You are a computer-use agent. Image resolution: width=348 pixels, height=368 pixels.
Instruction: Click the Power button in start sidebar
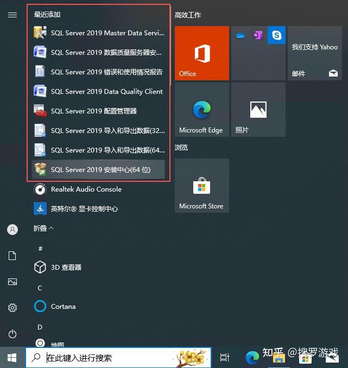(12, 334)
